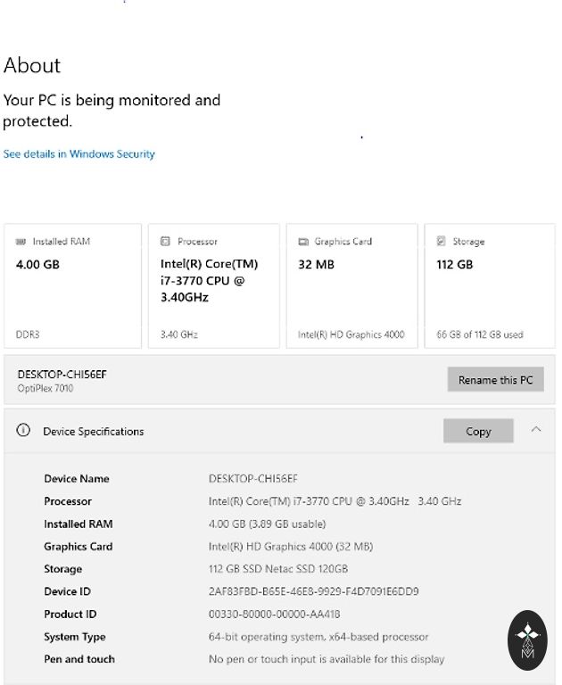562x685 pixels.
Task: Click the Device Specifications header label
Action: pos(93,432)
